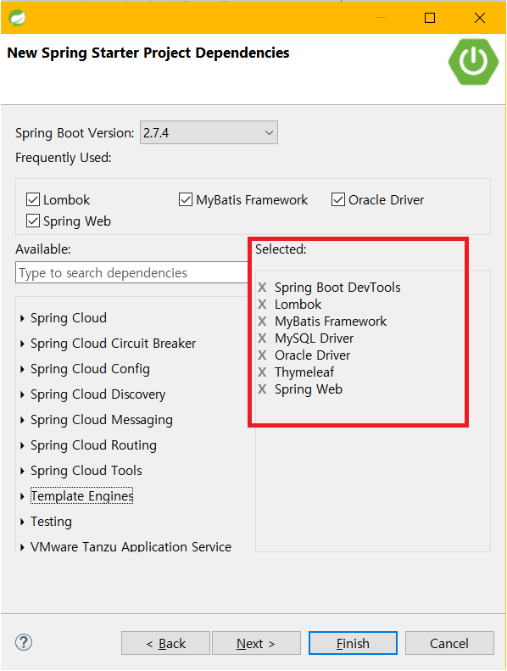
Task: Remove MyBatis Framework with its X icon
Action: point(262,322)
